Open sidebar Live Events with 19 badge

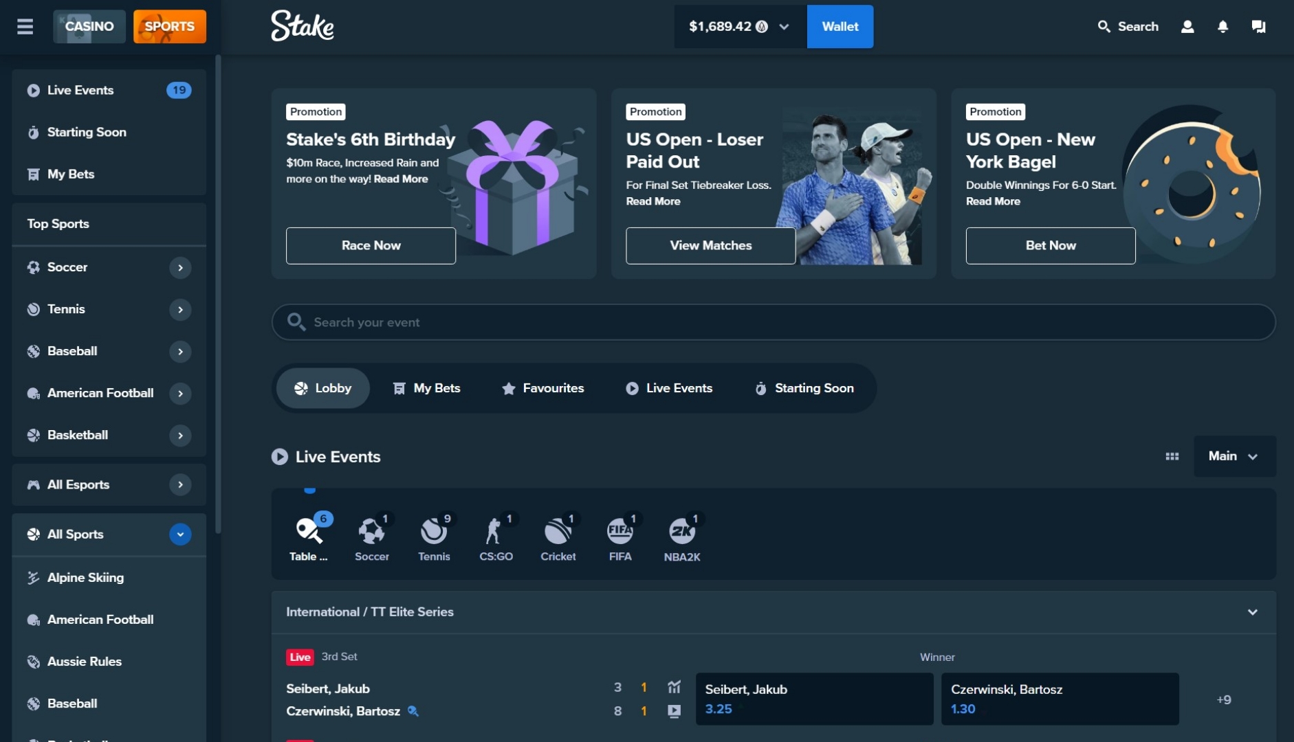point(109,90)
